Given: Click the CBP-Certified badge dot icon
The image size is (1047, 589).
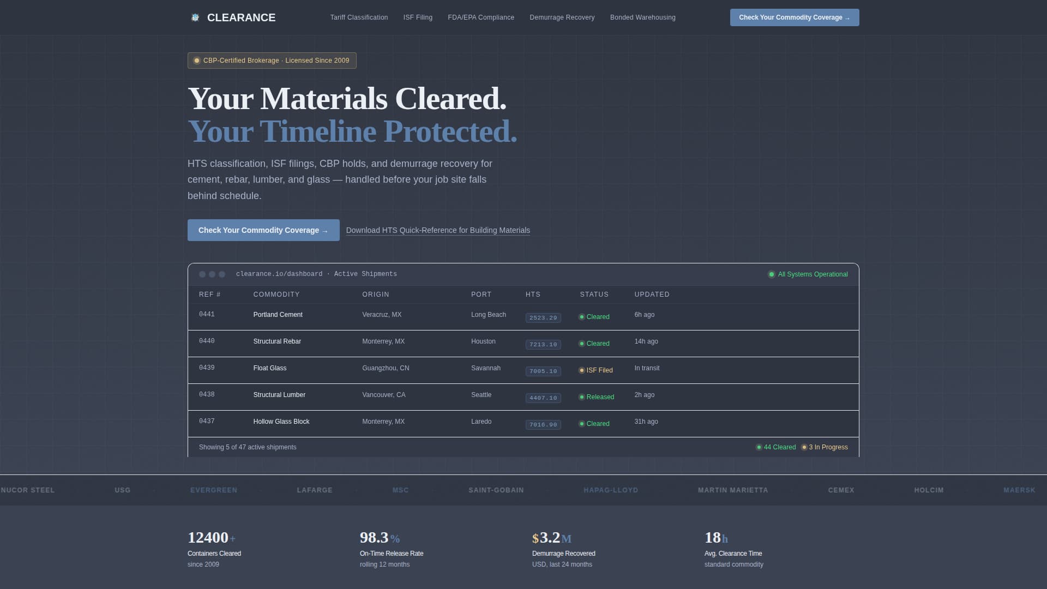Looking at the screenshot, I should (197, 61).
